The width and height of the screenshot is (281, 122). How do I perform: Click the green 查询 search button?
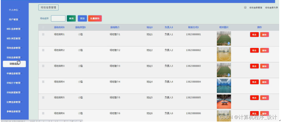71,18
